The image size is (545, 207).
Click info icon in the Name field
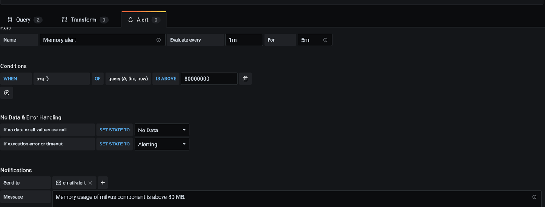pyautogui.click(x=158, y=40)
